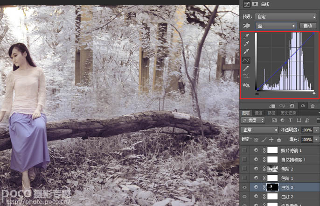This screenshot has width=320, height=206.
Task: Click the Curves adjustment icon in Properties header
Action: pyautogui.click(x=247, y=4)
